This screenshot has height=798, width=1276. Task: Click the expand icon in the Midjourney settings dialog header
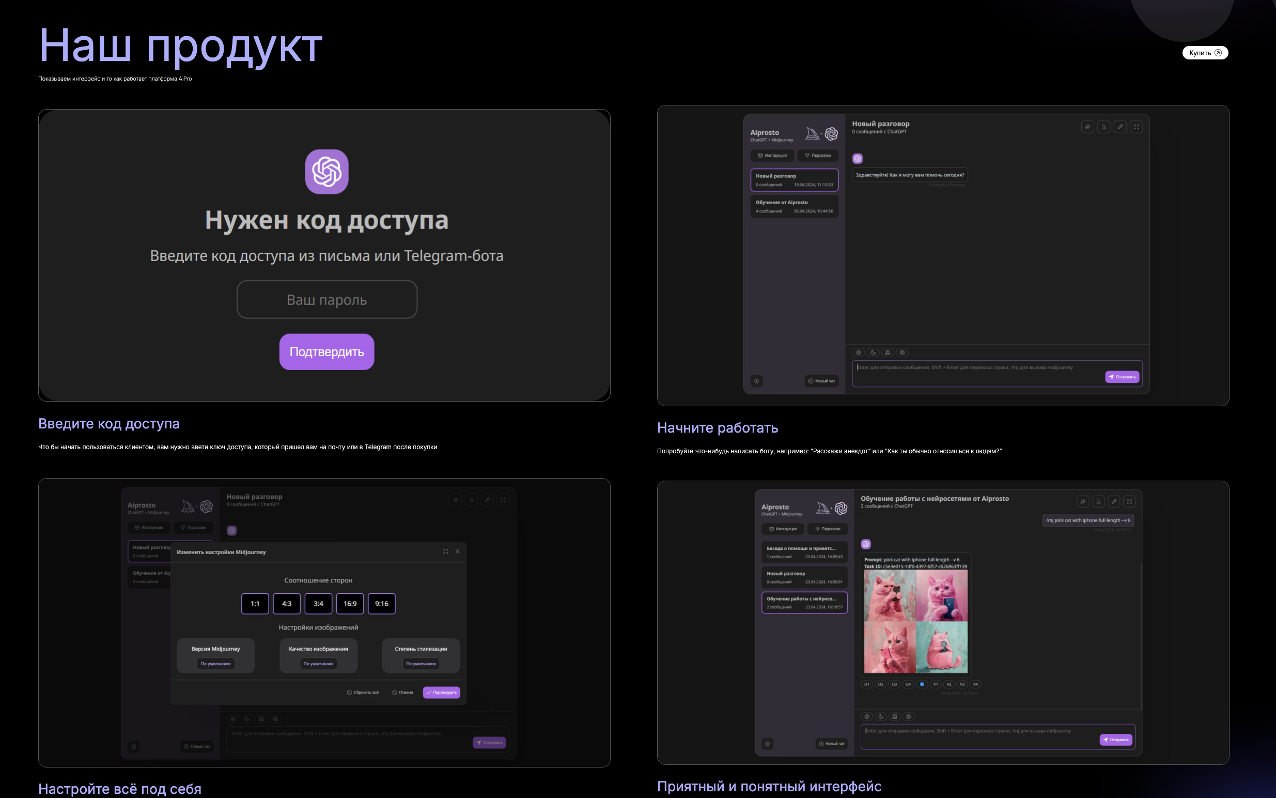click(445, 551)
